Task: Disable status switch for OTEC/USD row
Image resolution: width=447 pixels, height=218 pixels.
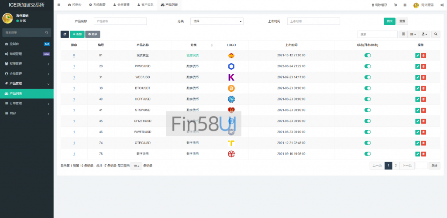Action: 368,143
